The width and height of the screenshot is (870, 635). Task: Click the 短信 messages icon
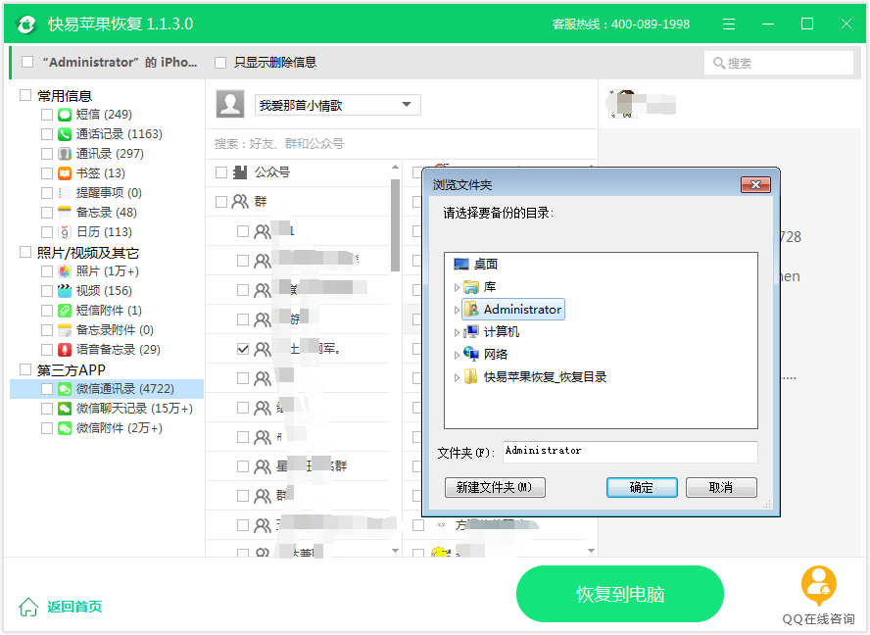coord(65,115)
